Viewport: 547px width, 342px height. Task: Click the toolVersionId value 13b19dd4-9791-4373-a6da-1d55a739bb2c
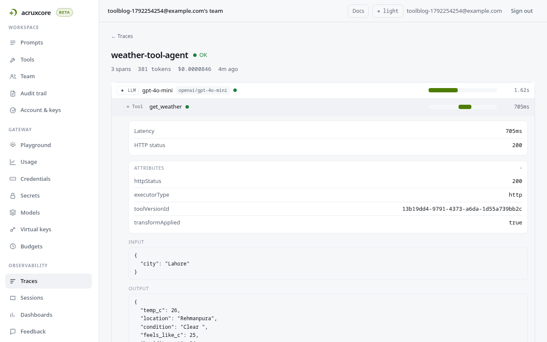click(462, 209)
